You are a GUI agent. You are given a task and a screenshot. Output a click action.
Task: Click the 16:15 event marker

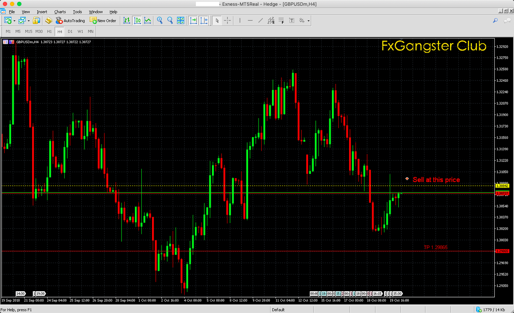tap(377, 294)
